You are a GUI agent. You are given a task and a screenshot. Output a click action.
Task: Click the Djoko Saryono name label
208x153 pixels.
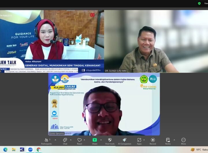[57, 133]
